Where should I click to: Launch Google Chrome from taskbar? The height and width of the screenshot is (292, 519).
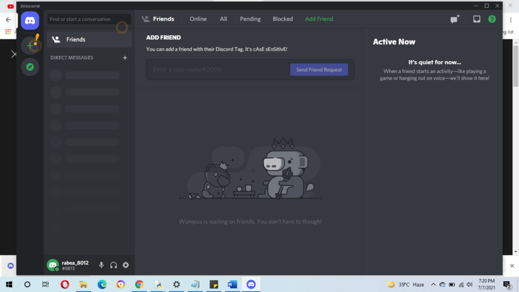tap(139, 284)
